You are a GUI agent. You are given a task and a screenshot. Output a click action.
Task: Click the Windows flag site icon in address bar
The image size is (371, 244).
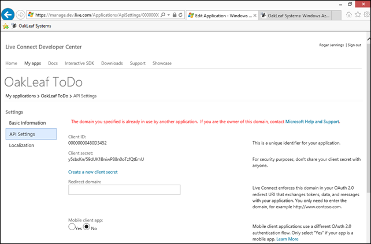click(x=31, y=15)
